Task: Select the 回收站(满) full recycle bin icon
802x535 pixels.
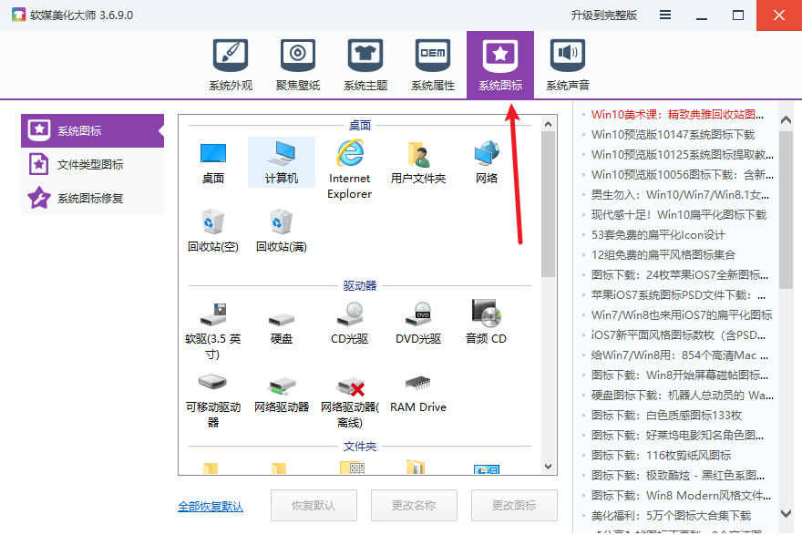Action: pos(281,230)
